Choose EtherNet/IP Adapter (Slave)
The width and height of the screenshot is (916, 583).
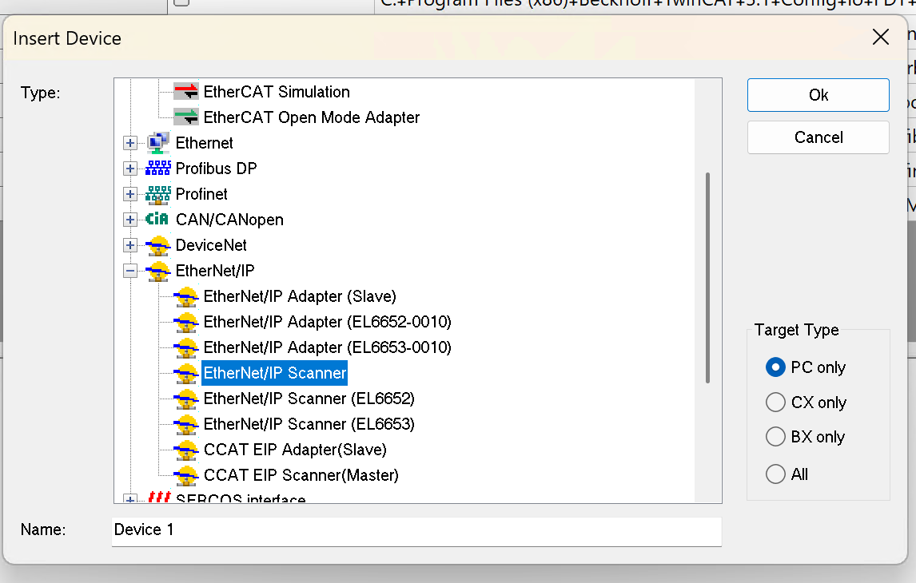[300, 296]
